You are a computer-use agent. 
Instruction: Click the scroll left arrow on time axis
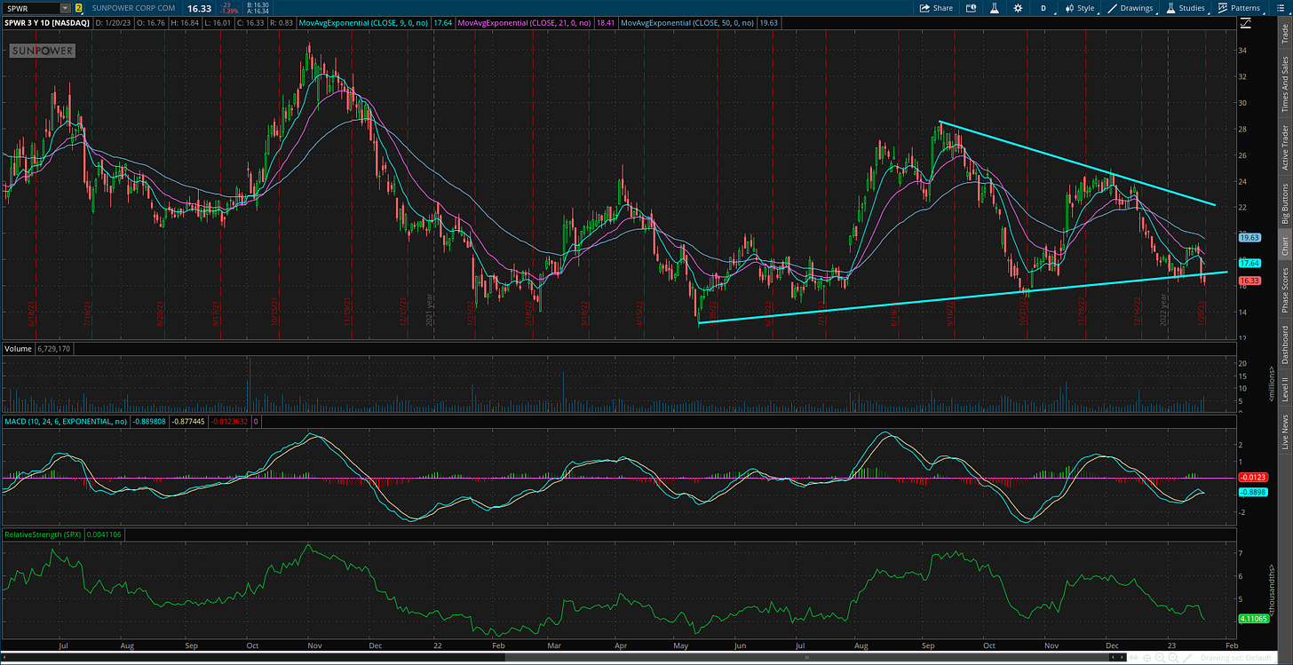tap(1113, 657)
